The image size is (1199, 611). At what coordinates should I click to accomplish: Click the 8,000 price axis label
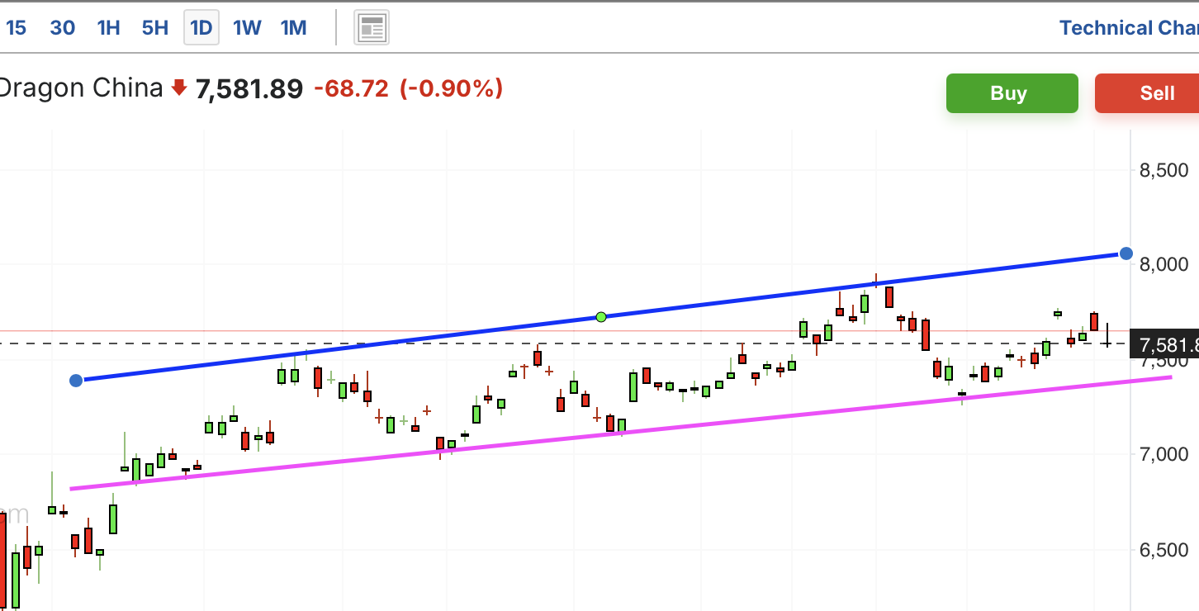pos(1163,264)
